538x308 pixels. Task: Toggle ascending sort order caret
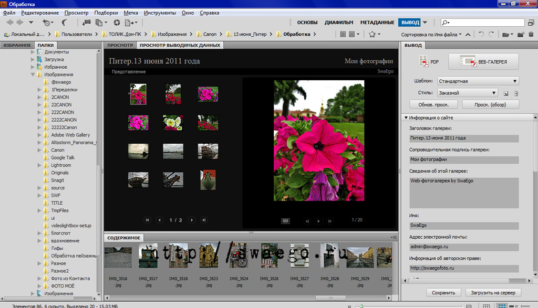[468, 34]
